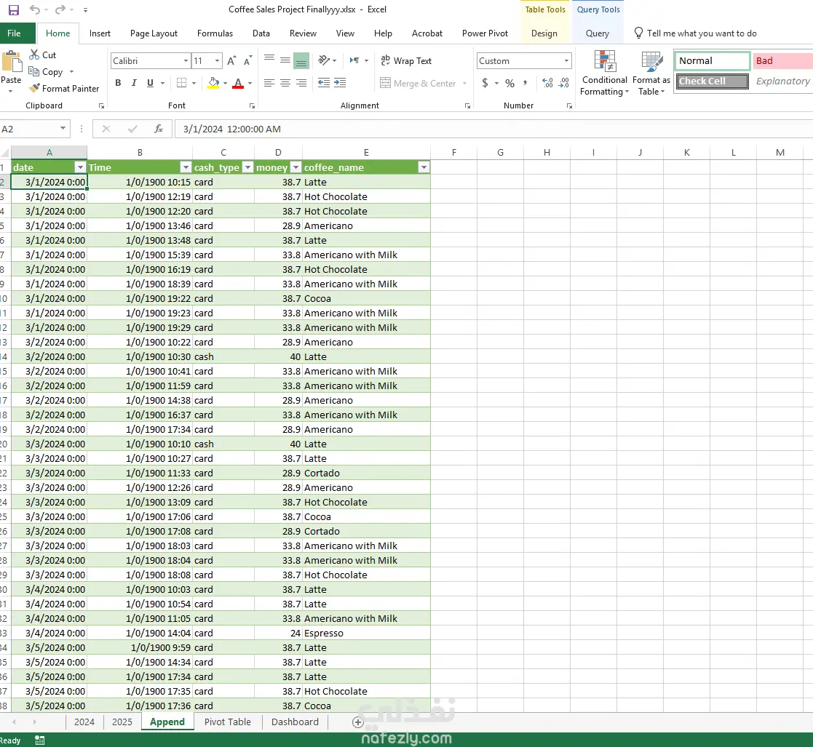Click the Format Painter brush
The image size is (813, 747).
coord(34,88)
